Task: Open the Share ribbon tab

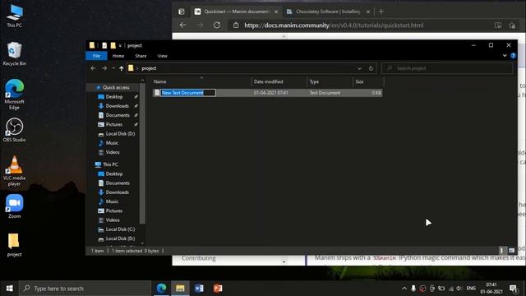Action: click(x=141, y=56)
